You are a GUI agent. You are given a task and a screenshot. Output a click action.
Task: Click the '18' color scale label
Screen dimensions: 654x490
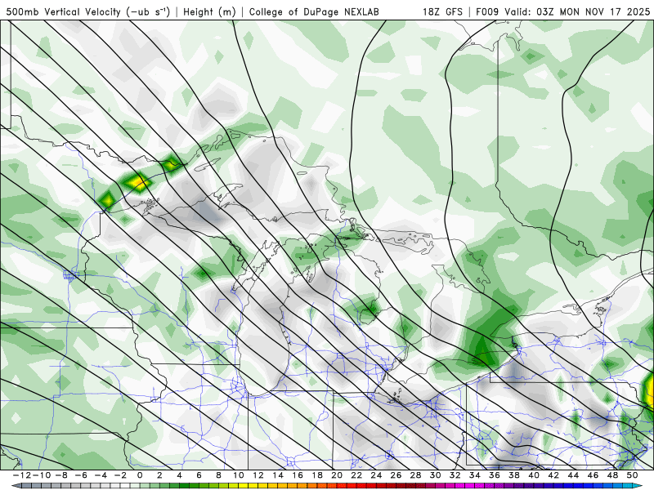point(317,475)
